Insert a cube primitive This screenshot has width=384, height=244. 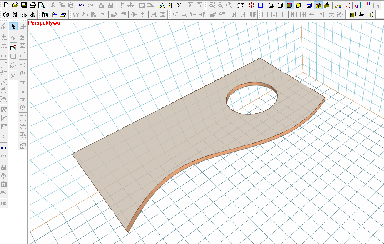(6, 15)
